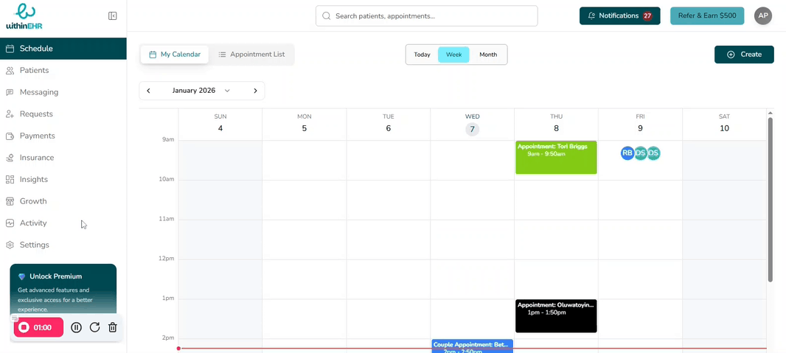This screenshot has width=786, height=353.
Task: Switch the calendar to Month view
Action: (488, 55)
